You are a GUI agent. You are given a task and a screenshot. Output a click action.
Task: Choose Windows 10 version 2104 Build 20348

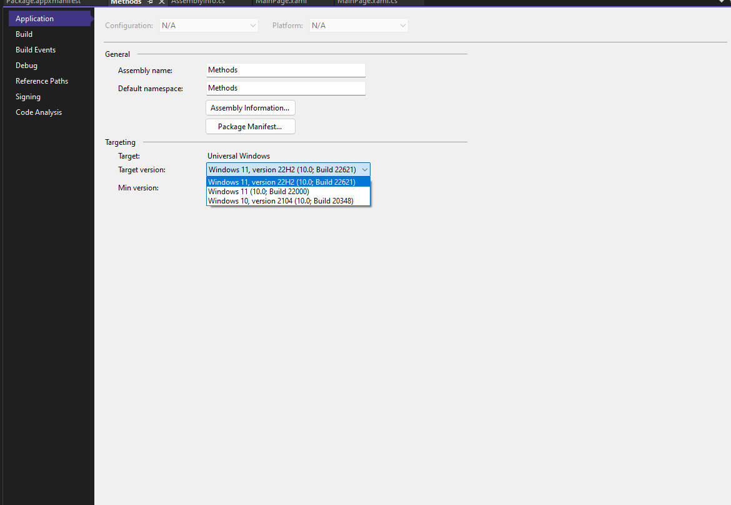coord(288,201)
